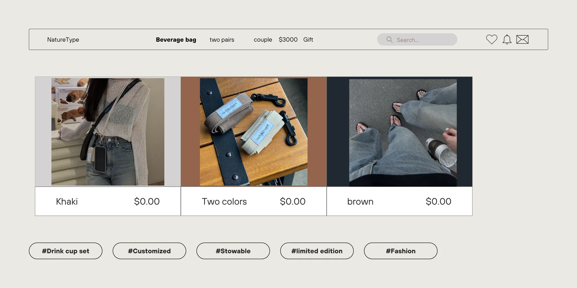Select the #Customized tag
This screenshot has width=577, height=288.
pyautogui.click(x=149, y=251)
